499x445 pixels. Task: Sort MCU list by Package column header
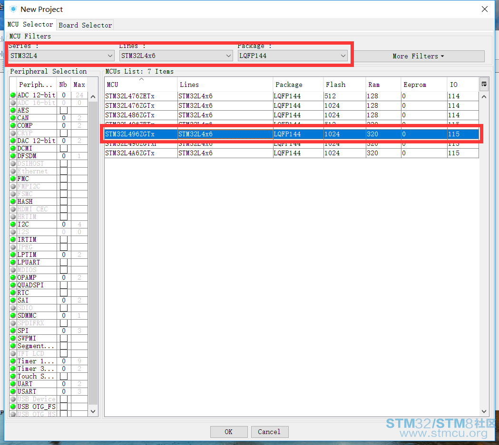[x=298, y=85]
